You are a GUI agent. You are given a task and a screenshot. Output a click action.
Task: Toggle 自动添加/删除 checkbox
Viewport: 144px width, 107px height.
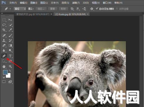pos(97,9)
